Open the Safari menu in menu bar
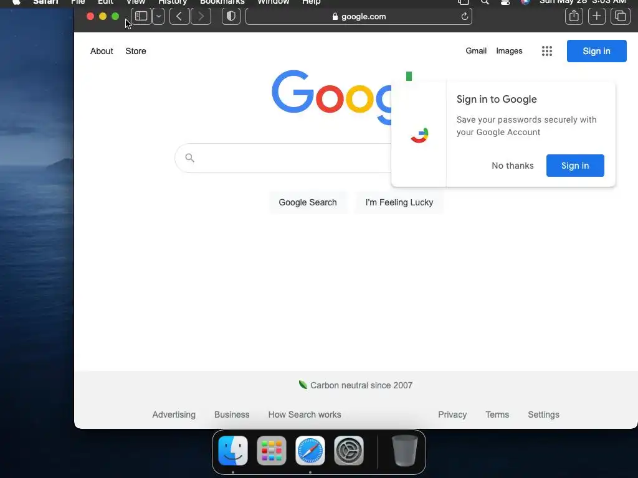Screen dimensions: 638x478 45,2
